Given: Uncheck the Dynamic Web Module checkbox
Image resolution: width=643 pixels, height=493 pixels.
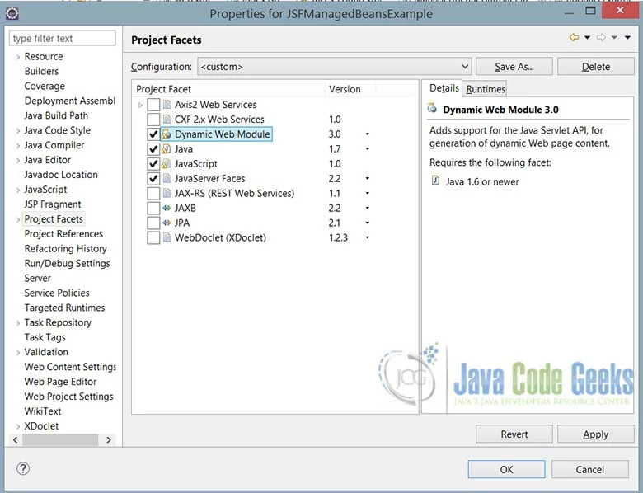Looking at the screenshot, I should click(x=153, y=134).
